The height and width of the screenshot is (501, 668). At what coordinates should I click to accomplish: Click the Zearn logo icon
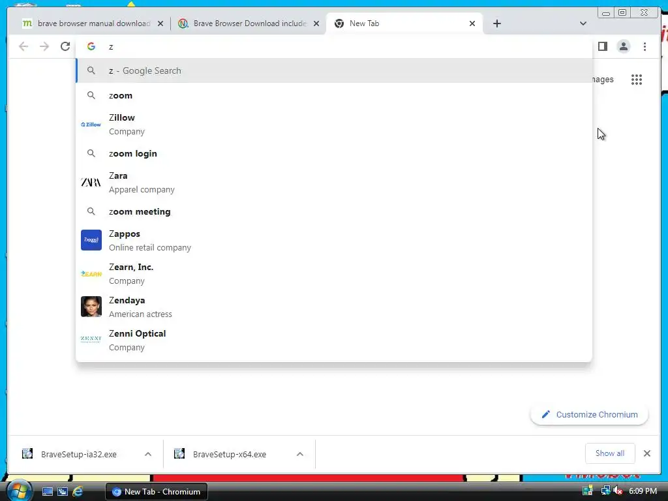click(91, 273)
